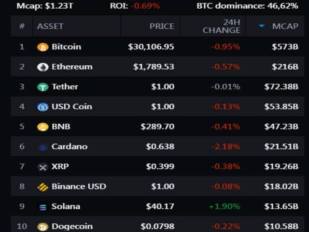Click the Dogecoin logo icon
This screenshot has width=309, height=232.
pos(43,226)
